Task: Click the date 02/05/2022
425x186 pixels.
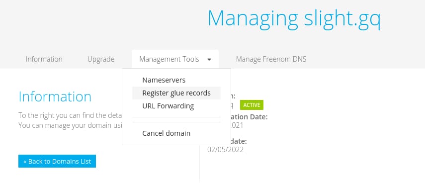Action: (226, 150)
